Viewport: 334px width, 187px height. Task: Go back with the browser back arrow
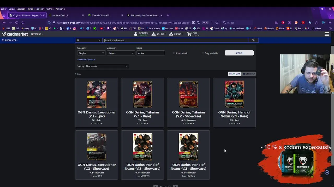[x=4, y=23]
